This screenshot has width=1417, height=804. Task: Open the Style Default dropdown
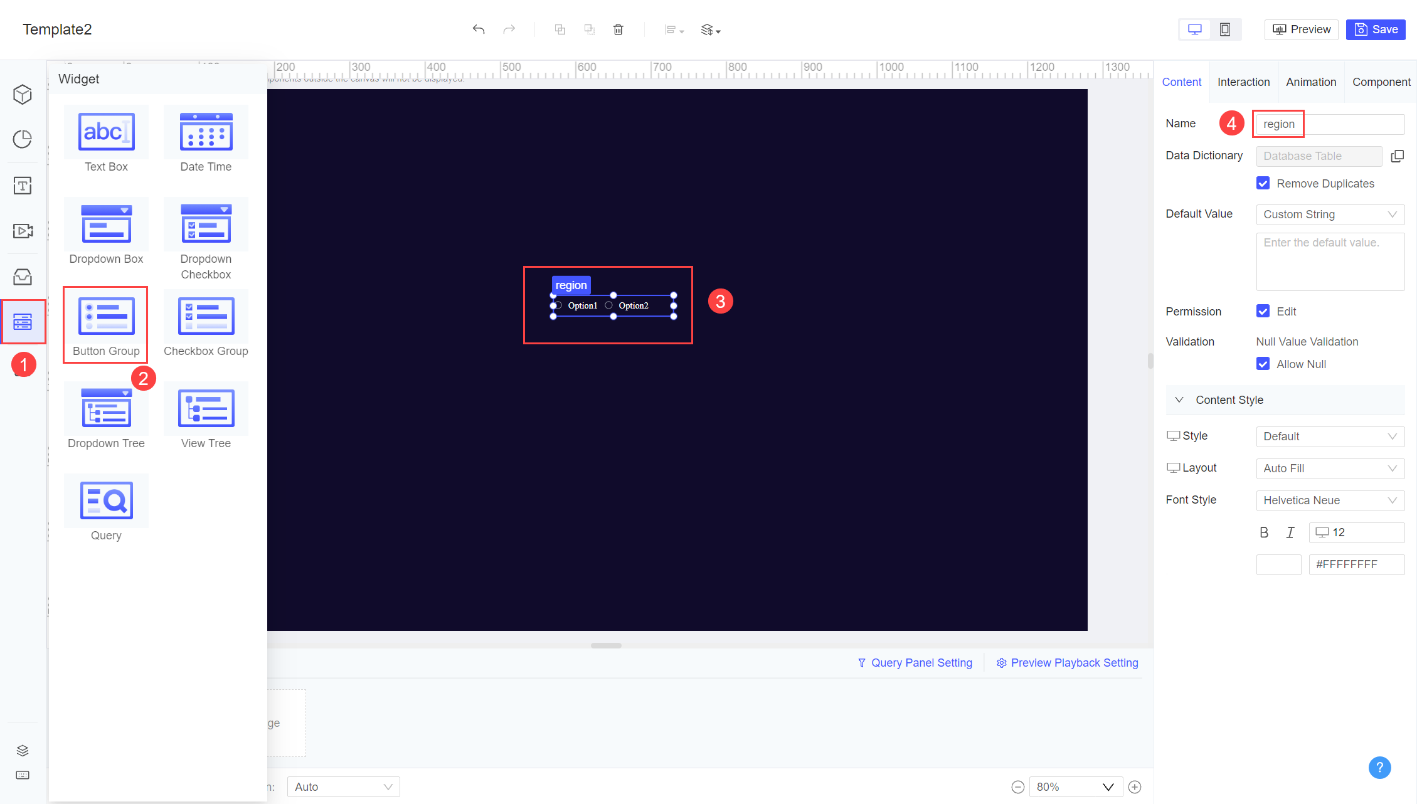pos(1330,436)
